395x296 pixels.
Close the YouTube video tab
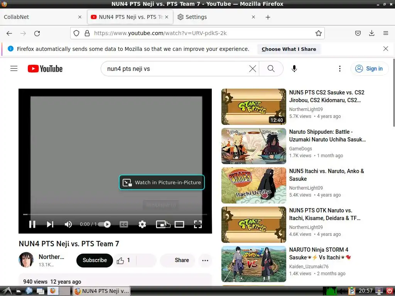tap(167, 17)
